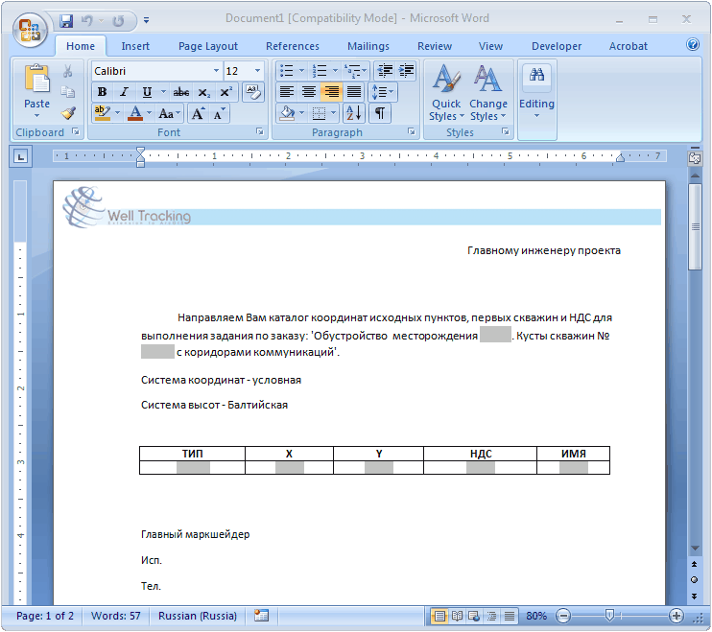Screen dimensions: 712x632
Task: Click the Grow Font icon
Action: click(x=198, y=113)
